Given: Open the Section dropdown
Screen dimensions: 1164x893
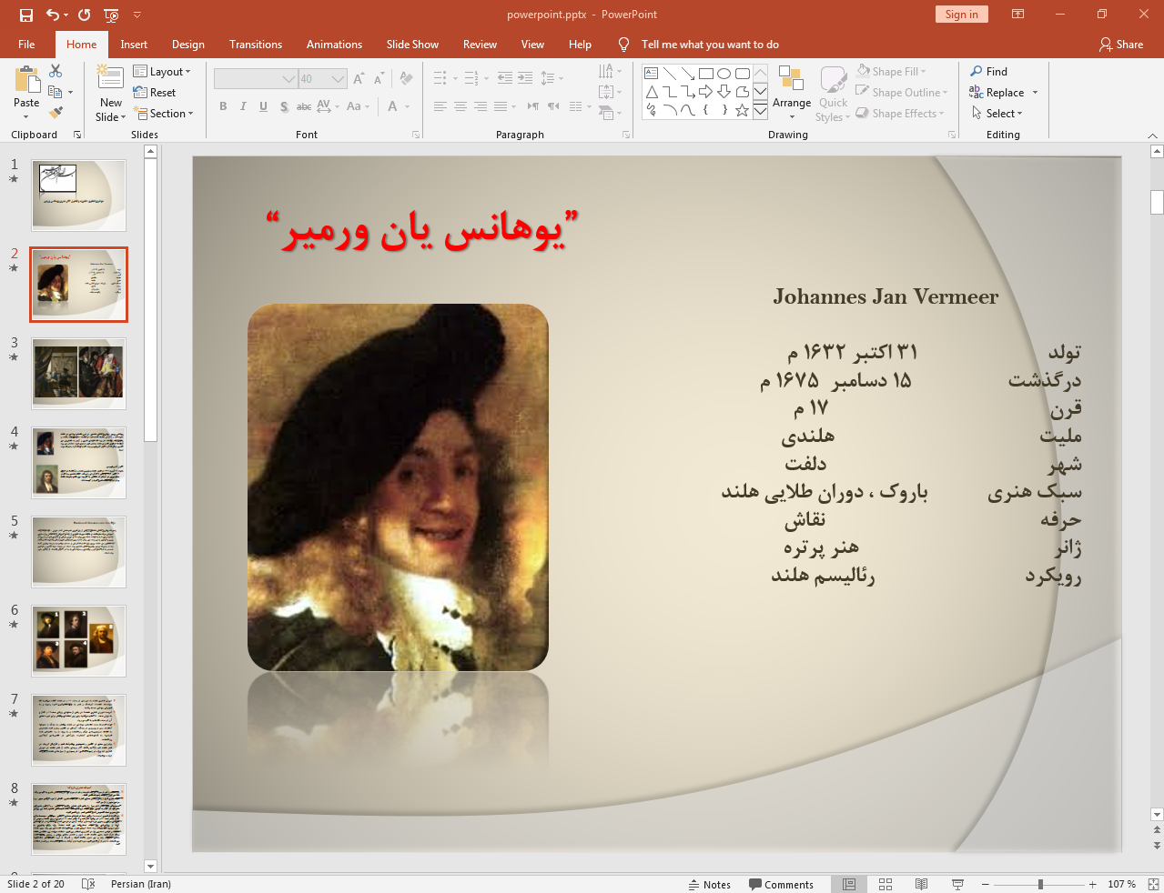Looking at the screenshot, I should [x=164, y=113].
